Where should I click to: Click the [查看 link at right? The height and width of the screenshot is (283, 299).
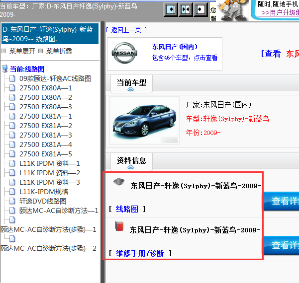271,54
